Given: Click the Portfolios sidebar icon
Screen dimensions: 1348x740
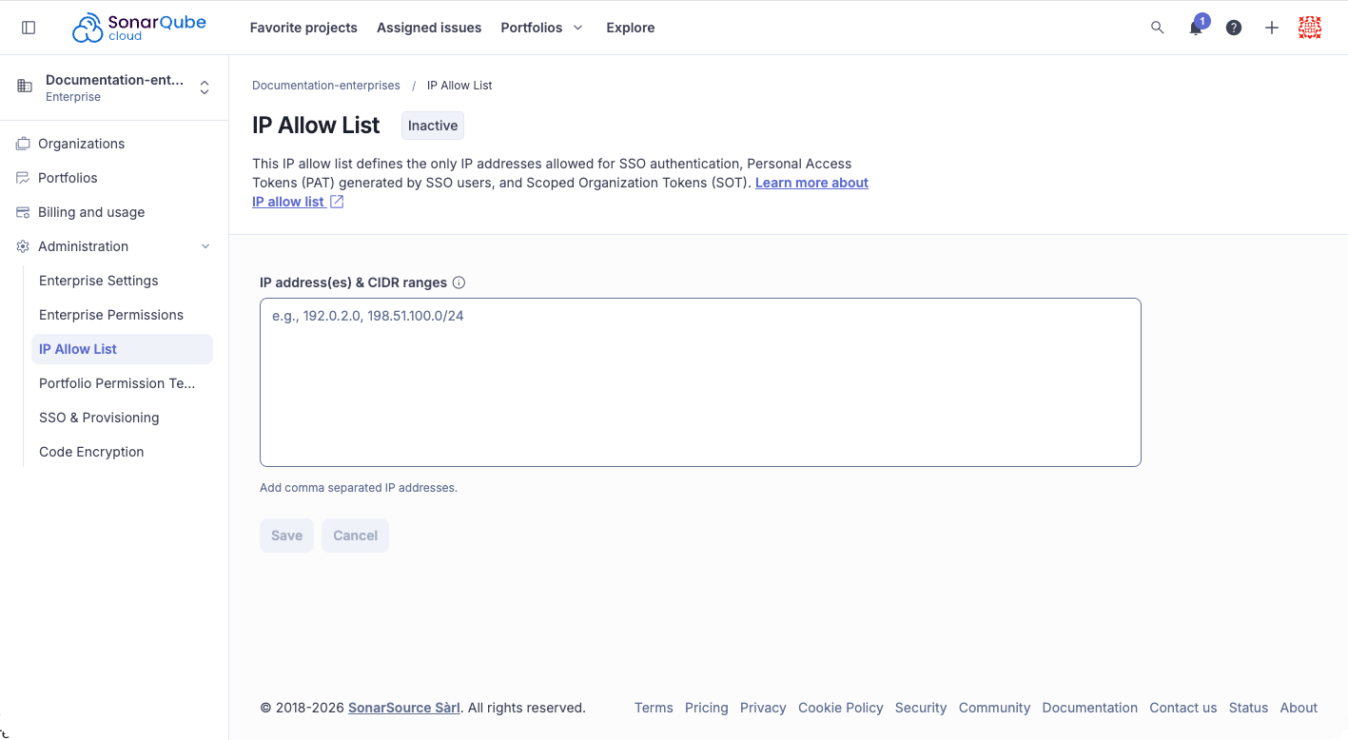Looking at the screenshot, I should [23, 178].
